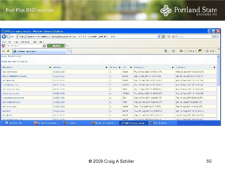Click inside the Google search box
This screenshot has height=169, width=225.
[194, 37]
